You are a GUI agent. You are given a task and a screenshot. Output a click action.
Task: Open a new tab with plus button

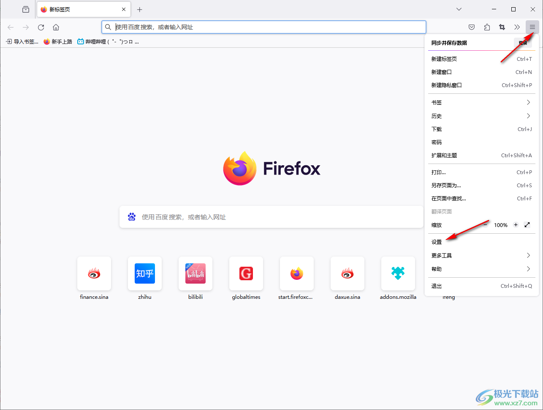tap(140, 9)
